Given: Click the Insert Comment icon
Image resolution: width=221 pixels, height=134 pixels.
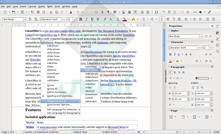Looking at the screenshot, I should click(x=182, y=12).
